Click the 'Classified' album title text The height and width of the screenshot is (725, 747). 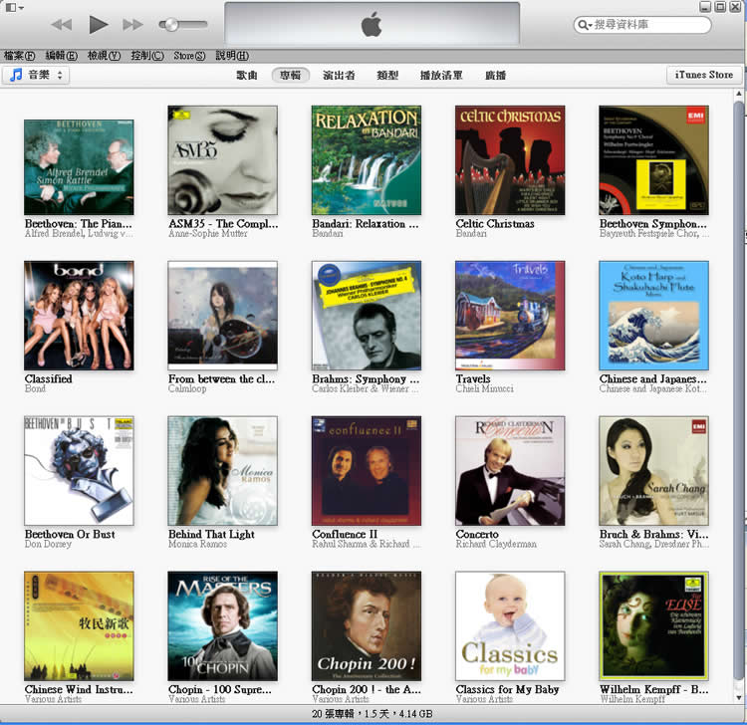pos(49,378)
